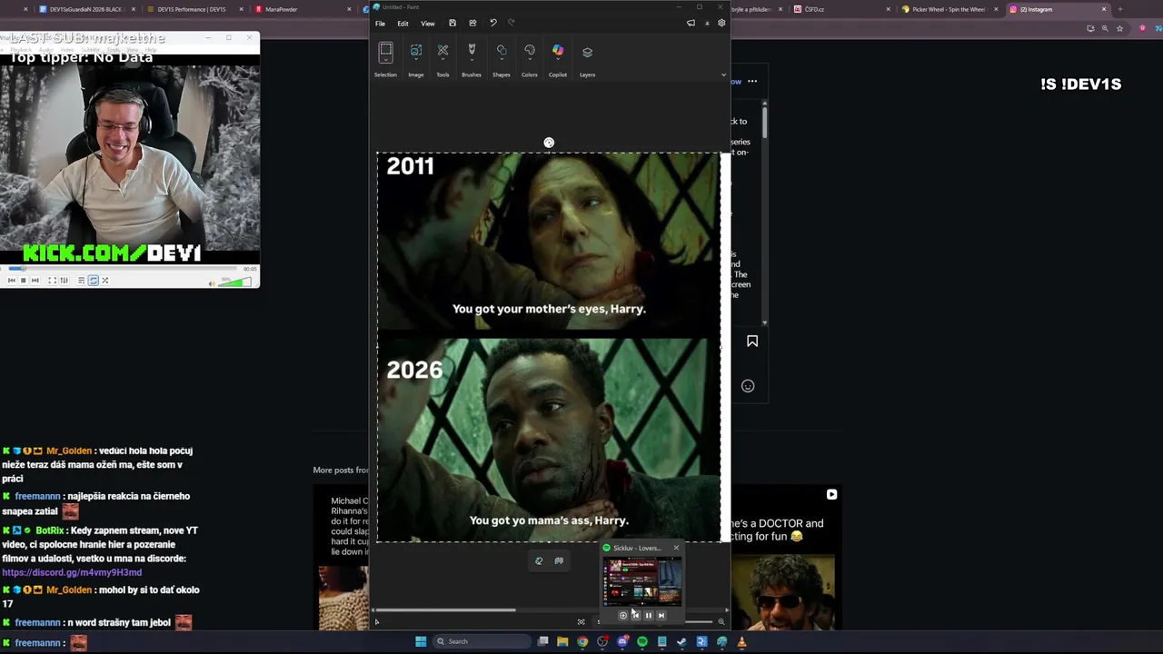1163x654 pixels.
Task: Click Paint horizontal scrollbar
Action: point(445,610)
